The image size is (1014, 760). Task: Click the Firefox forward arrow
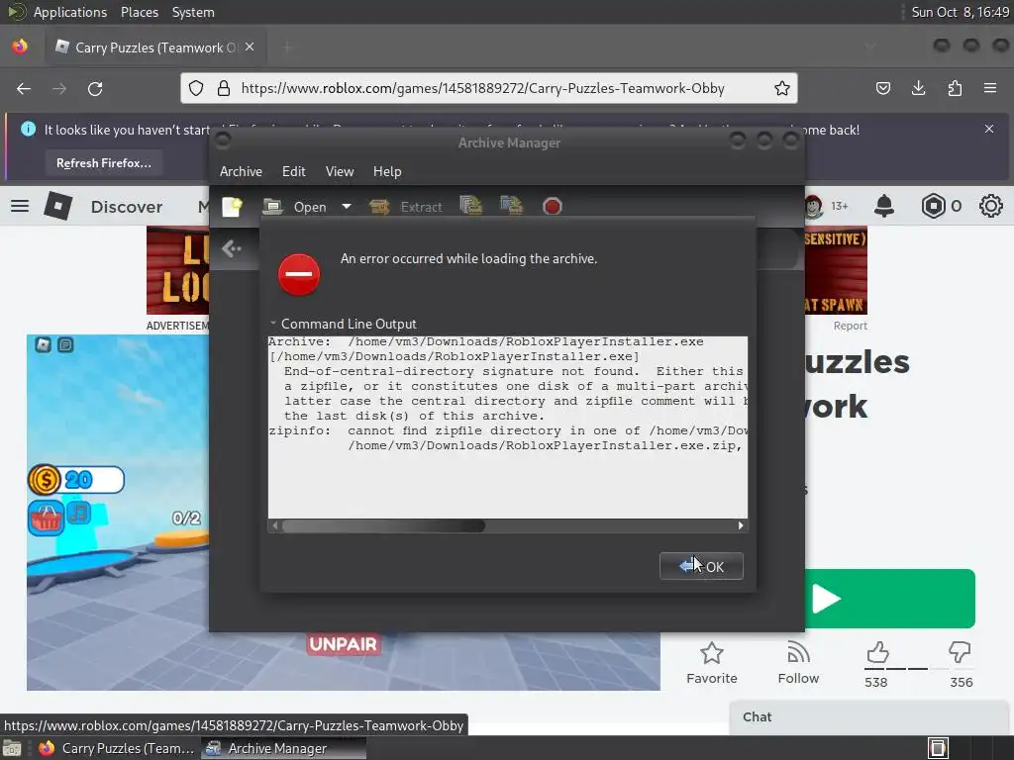click(59, 88)
